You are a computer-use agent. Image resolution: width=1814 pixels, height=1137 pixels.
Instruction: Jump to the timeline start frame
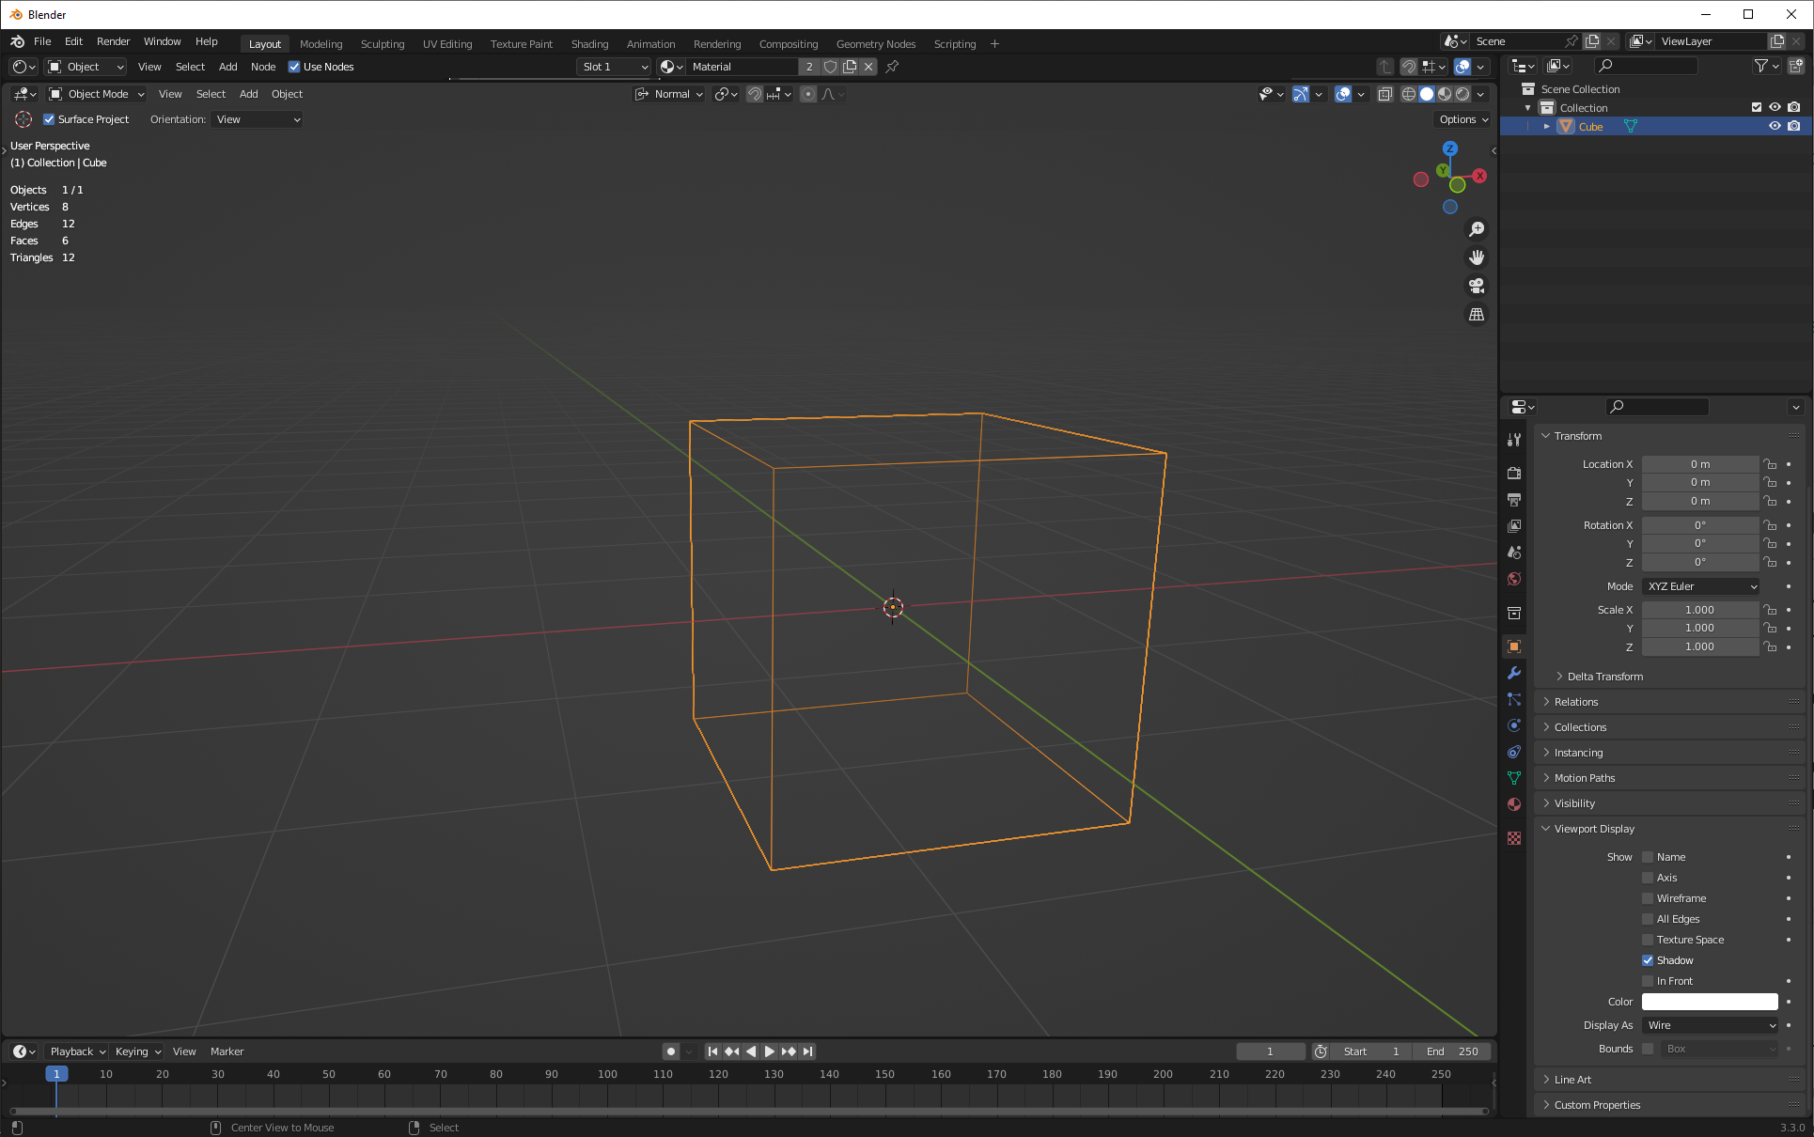[712, 1051]
